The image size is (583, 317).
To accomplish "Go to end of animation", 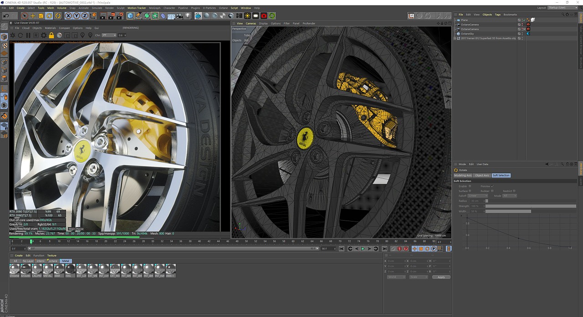I will [384, 249].
